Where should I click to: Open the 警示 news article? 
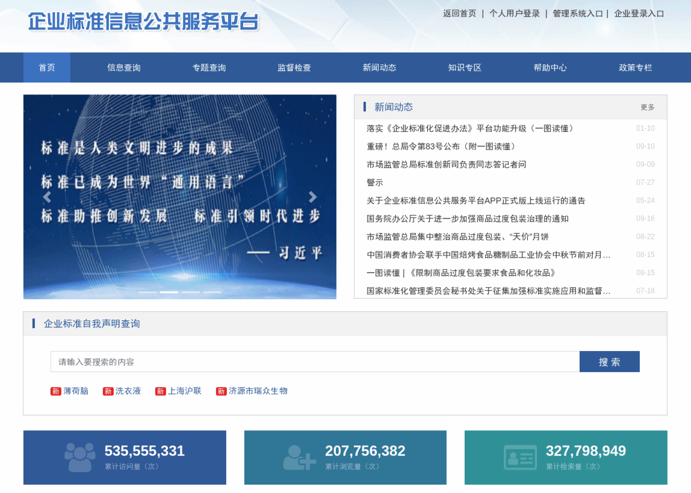[x=375, y=182]
